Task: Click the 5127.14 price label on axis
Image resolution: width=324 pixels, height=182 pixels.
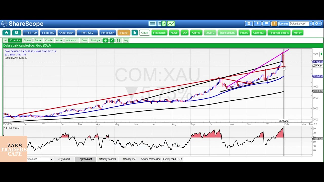Action: [x=318, y=62]
